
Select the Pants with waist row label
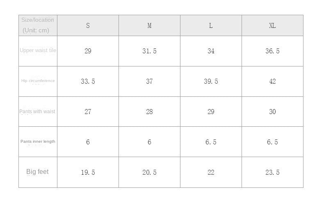point(37,111)
